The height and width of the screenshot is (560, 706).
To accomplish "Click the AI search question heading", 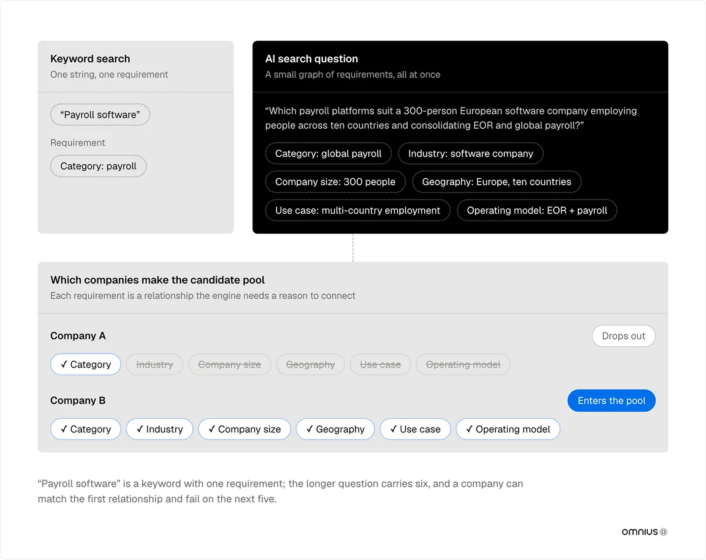I will point(311,59).
